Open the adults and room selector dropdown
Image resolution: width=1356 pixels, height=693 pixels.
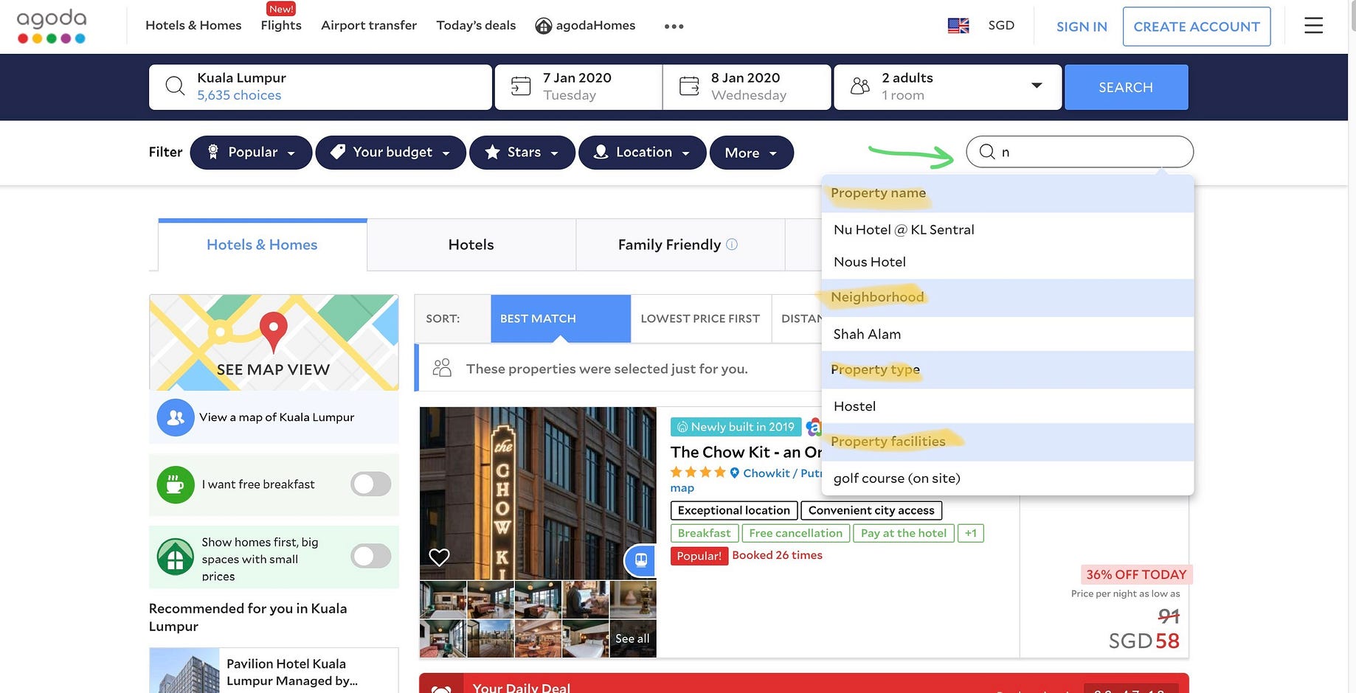pyautogui.click(x=1036, y=86)
